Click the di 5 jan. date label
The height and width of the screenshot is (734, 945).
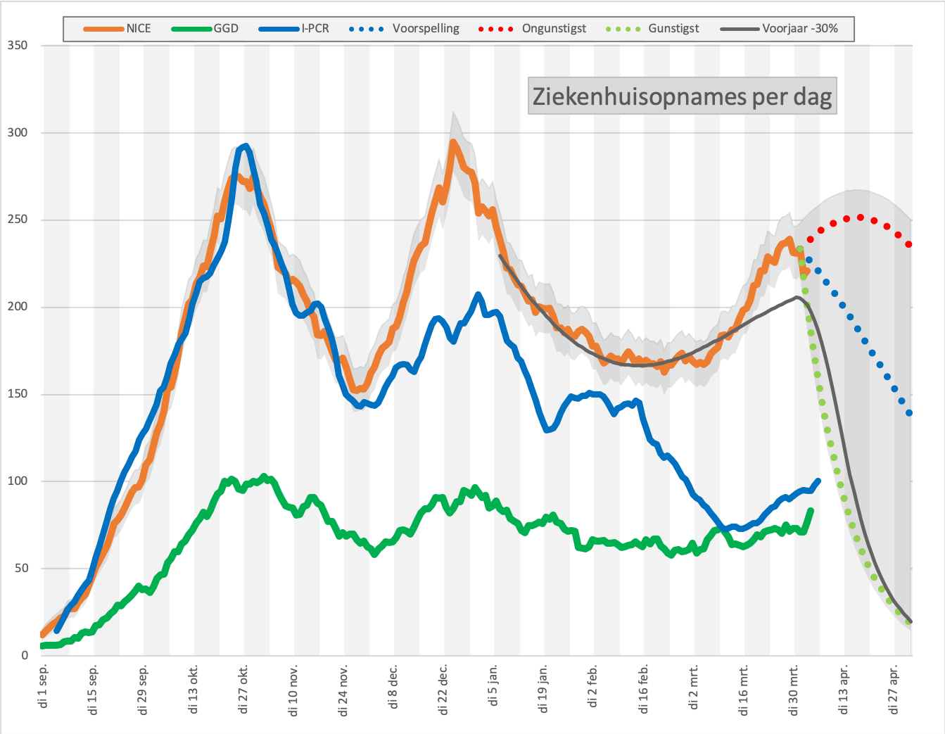(x=493, y=685)
